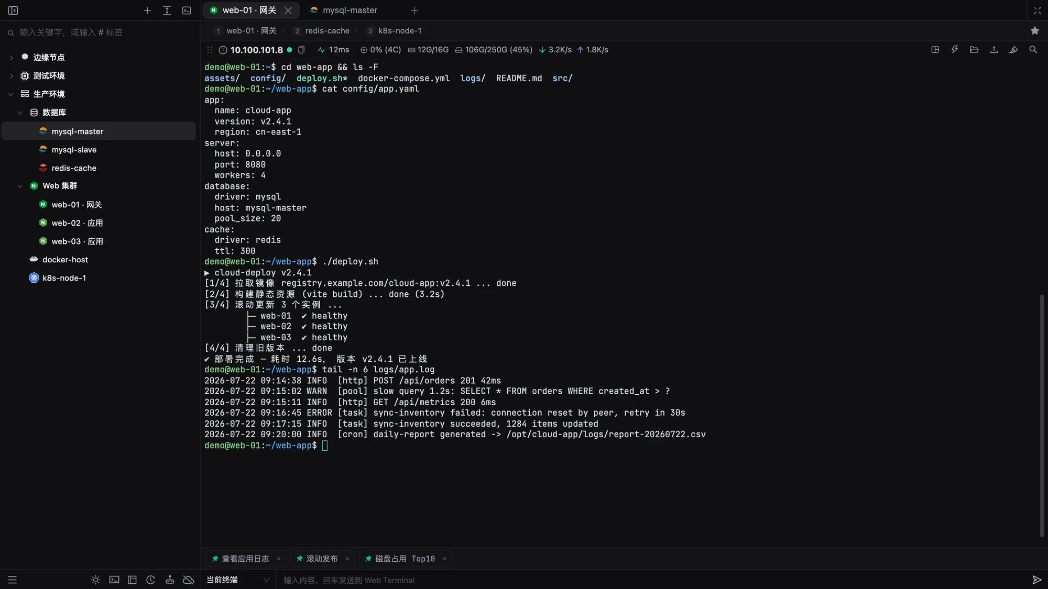Click the 106G/250G (45%) disk indicator
This screenshot has height=589, width=1048.
[493, 50]
